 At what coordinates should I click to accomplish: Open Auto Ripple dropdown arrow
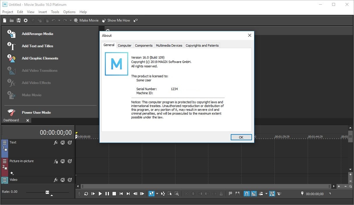266,194
